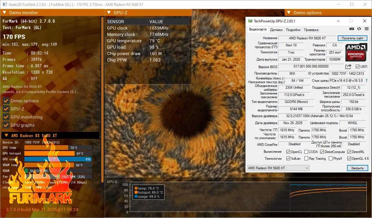This screenshot has width=372, height=218.
Task: Click the VRAM 5% usage bar
Action: pyautogui.click(x=58, y=171)
